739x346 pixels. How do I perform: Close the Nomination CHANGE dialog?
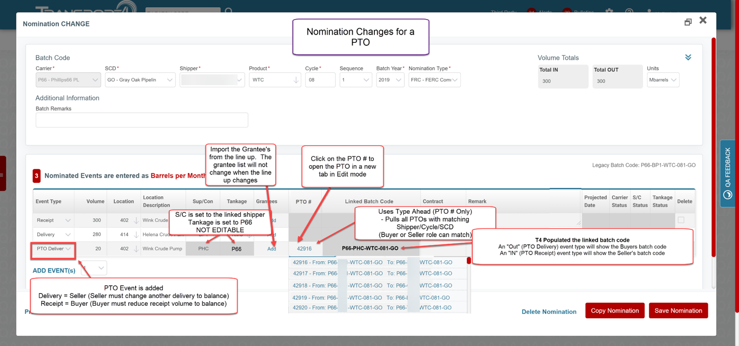click(x=703, y=21)
